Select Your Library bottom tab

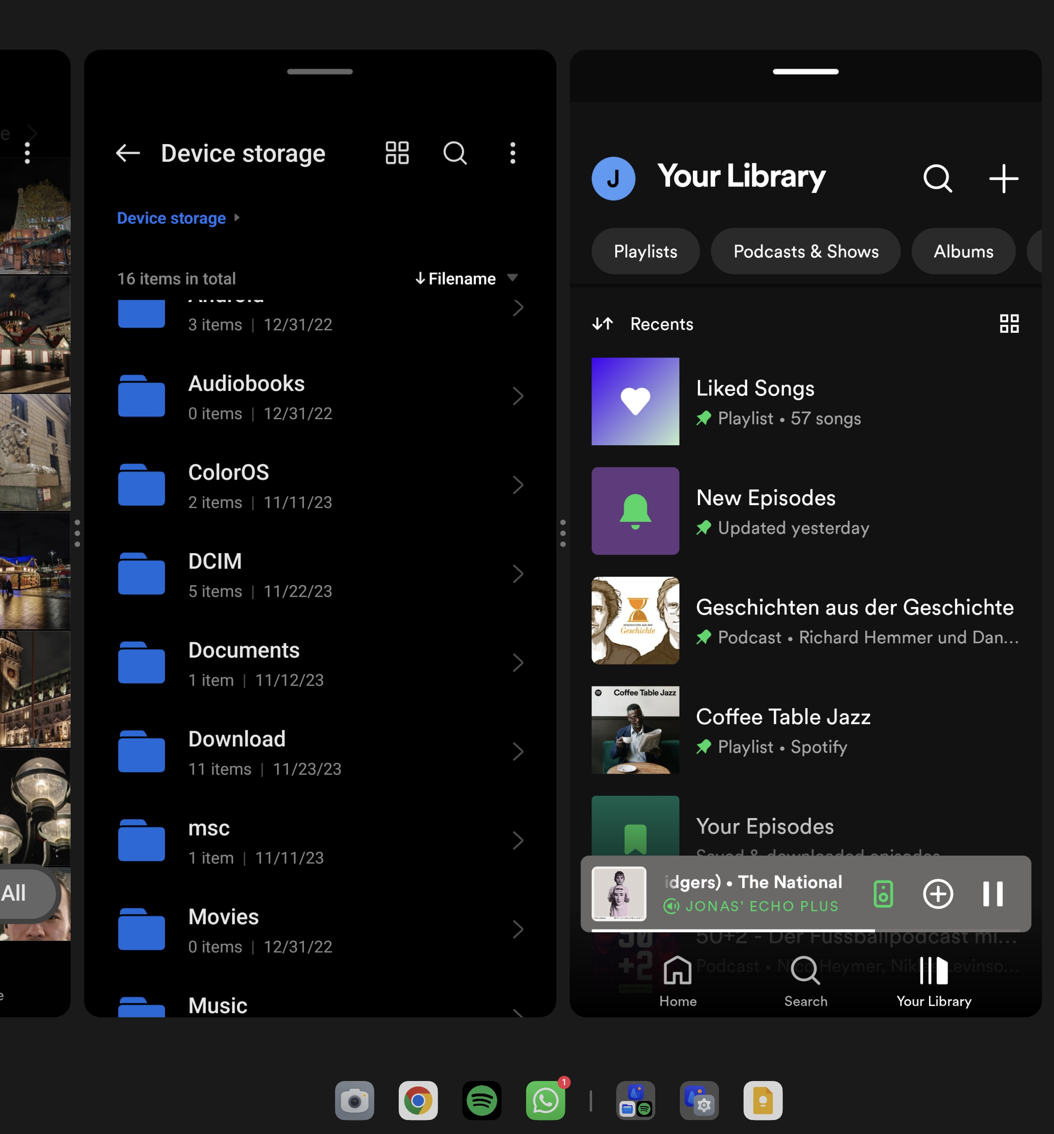(934, 982)
